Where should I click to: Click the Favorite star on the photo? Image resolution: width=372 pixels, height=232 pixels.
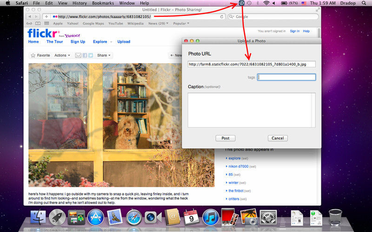tap(33, 55)
